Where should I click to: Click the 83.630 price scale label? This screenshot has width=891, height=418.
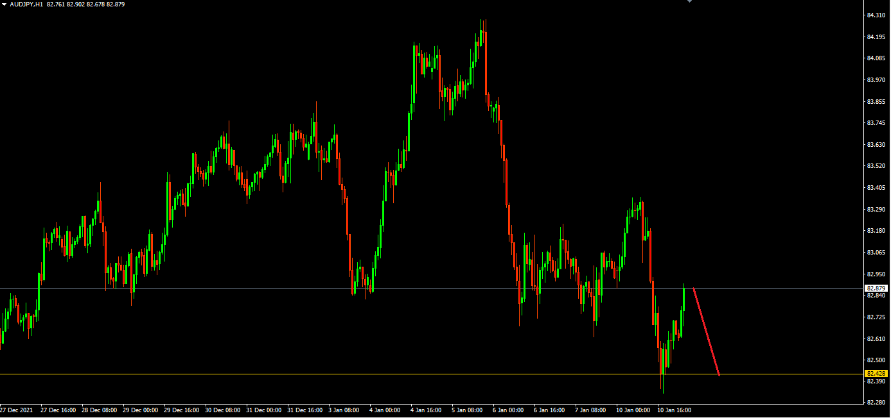pyautogui.click(x=876, y=145)
